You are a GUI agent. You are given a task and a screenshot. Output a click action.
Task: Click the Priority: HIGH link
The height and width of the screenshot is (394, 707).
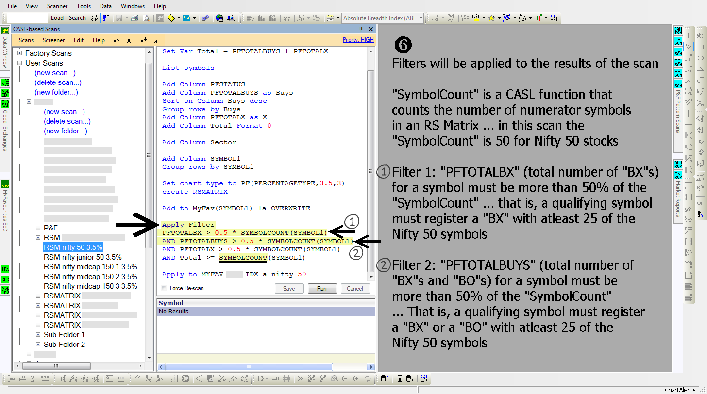tap(358, 40)
